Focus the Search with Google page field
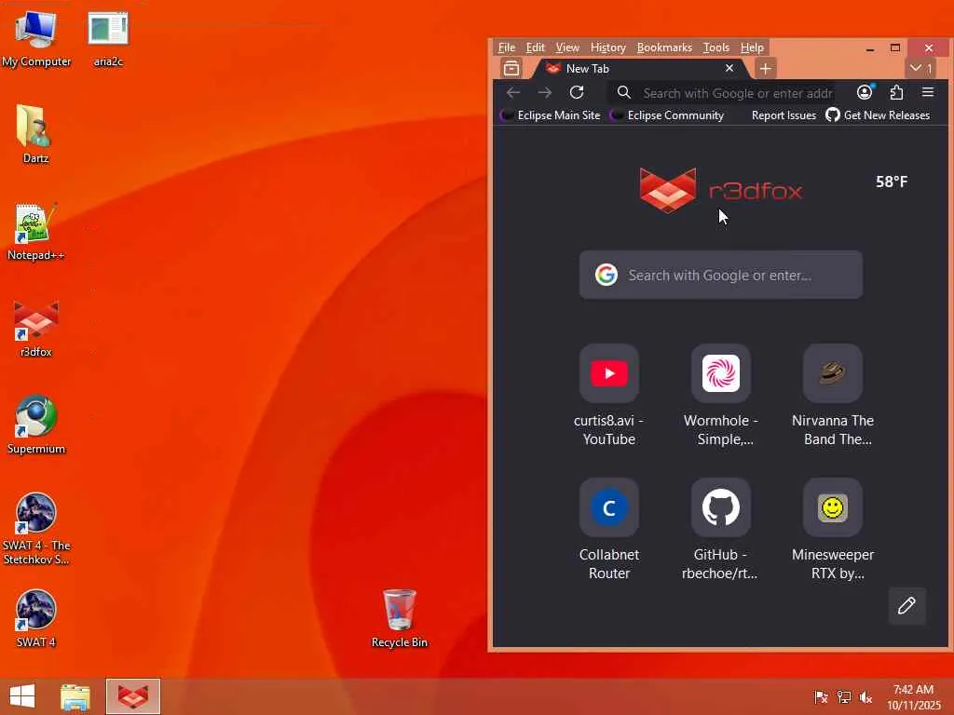The image size is (954, 715). pos(721,275)
